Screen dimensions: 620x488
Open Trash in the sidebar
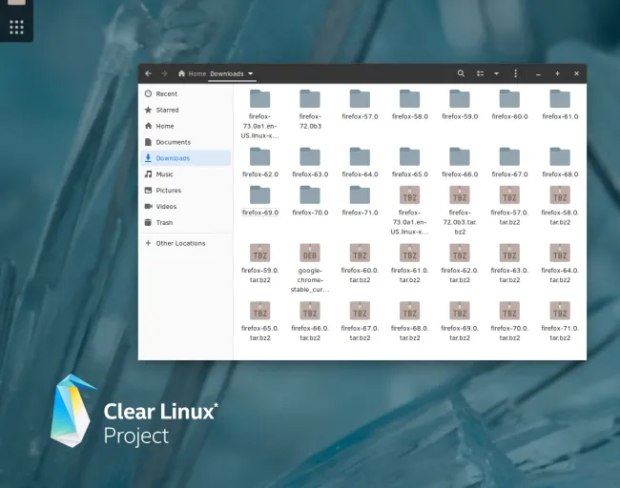[185, 222]
